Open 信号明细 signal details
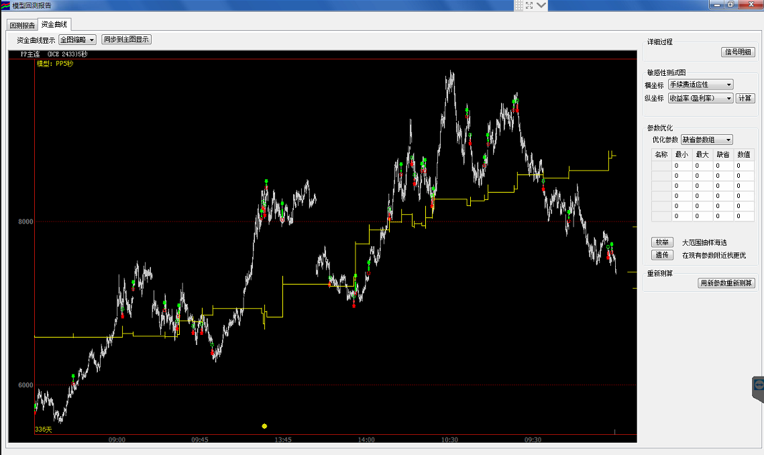Viewport: 764px width, 455px height. coord(738,52)
